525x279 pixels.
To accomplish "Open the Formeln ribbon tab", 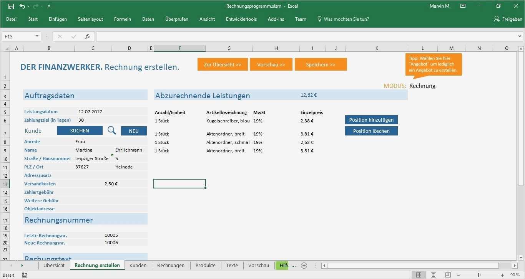I will tap(122, 19).
